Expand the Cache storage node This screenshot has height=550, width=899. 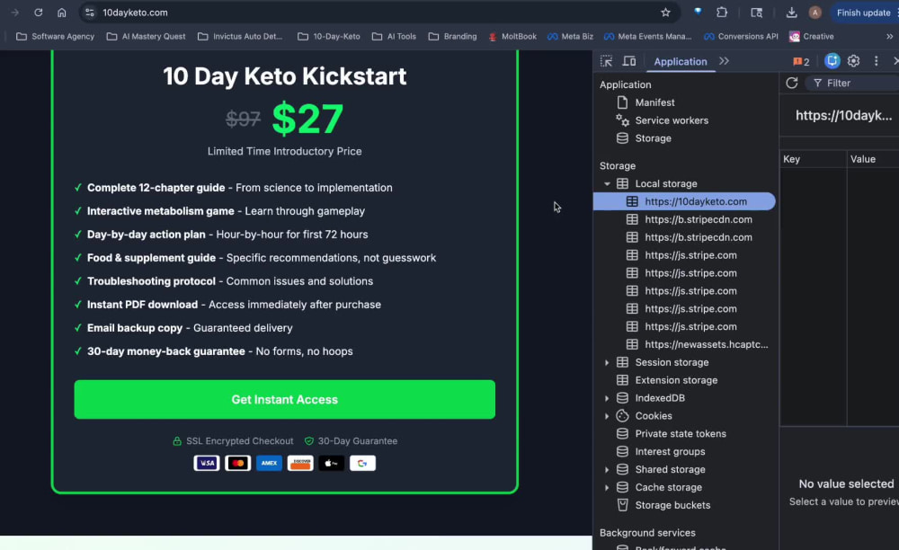pos(607,488)
